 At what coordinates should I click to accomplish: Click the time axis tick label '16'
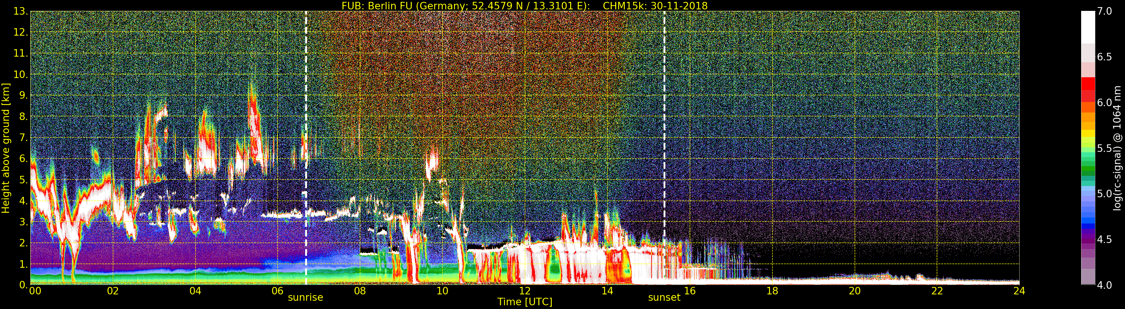pos(690,291)
